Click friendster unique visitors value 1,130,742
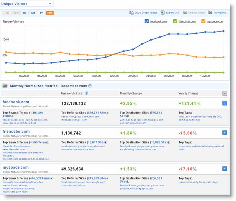Viewport: 236px width, 201px height. coord(71,133)
